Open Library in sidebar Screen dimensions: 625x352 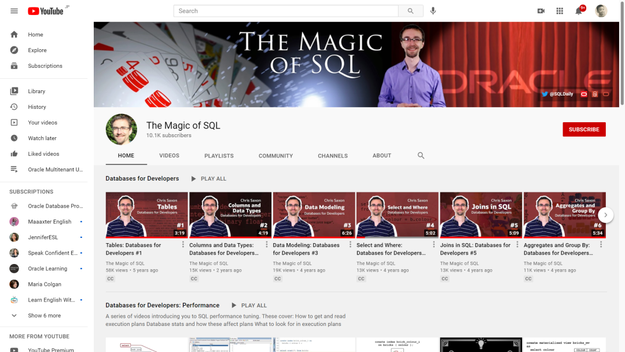tap(44, 91)
